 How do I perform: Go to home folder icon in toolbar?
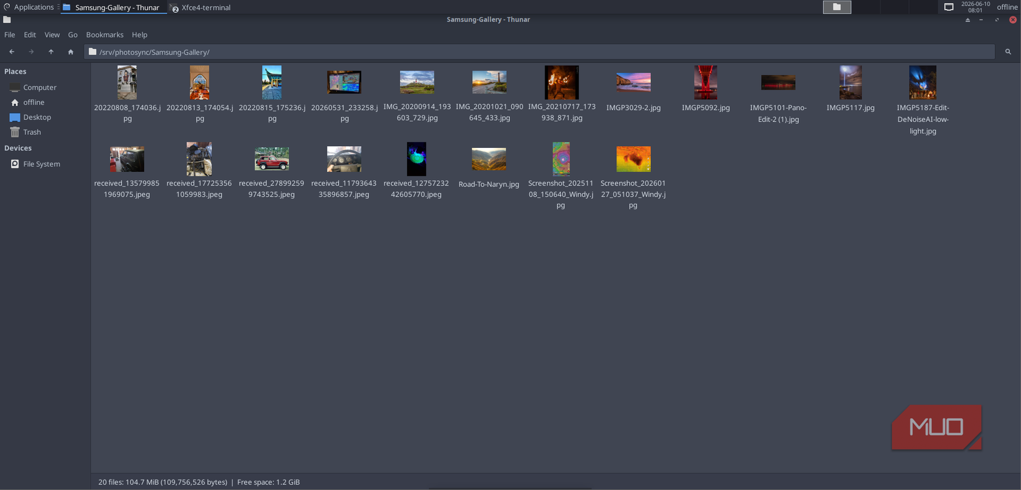pos(71,52)
